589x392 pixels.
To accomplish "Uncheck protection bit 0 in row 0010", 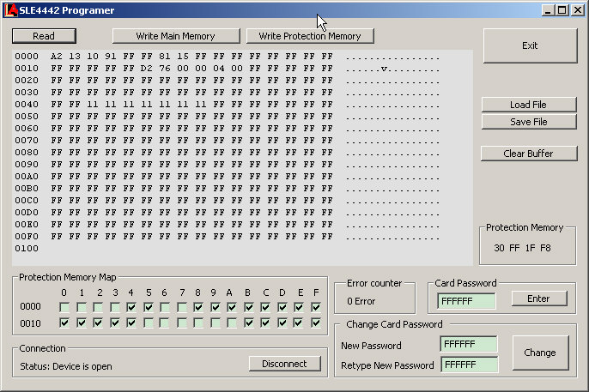I will [64, 323].
